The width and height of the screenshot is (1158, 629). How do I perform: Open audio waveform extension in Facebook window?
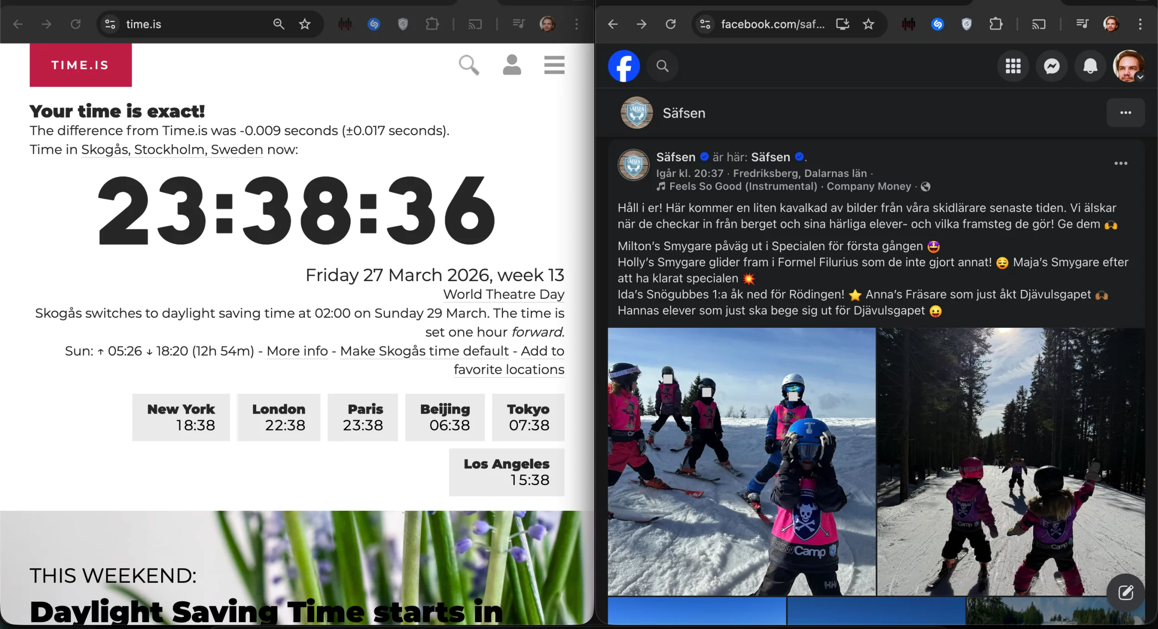pyautogui.click(x=908, y=24)
